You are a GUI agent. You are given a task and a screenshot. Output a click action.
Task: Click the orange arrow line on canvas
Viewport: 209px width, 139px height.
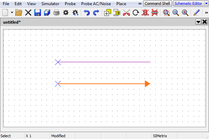coord(104,84)
